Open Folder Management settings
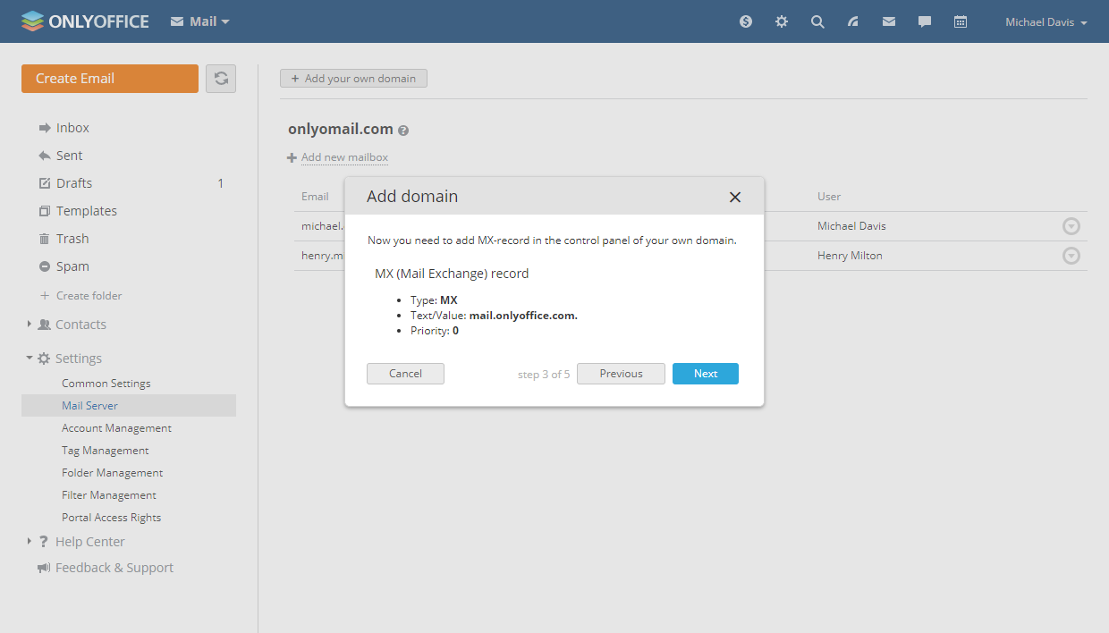 [x=112, y=473]
